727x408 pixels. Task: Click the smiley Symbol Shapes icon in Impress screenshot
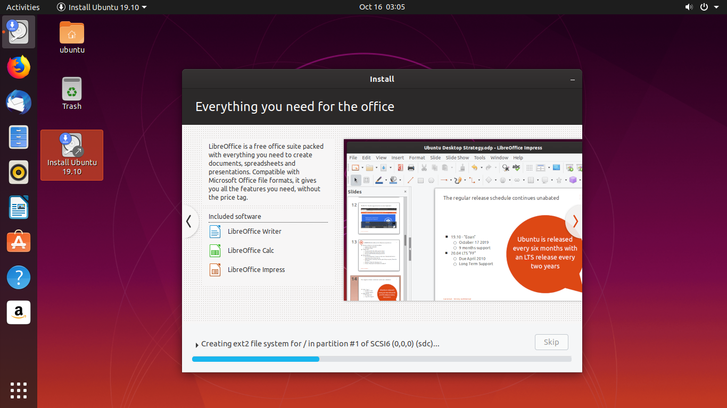[502, 180]
